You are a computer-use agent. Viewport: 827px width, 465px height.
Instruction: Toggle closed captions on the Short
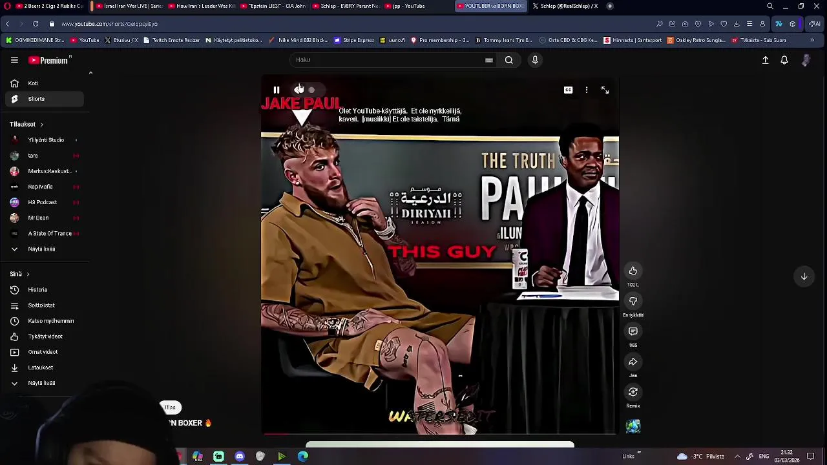click(568, 90)
